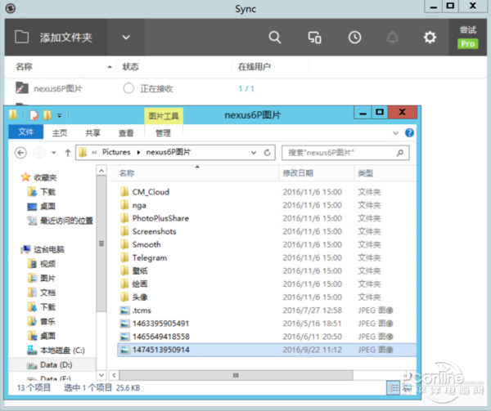Open the 文件 tab in Explorer
The width and height of the screenshot is (491, 411).
[25, 132]
